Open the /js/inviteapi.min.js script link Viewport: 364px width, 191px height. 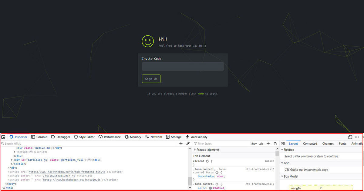(59, 176)
